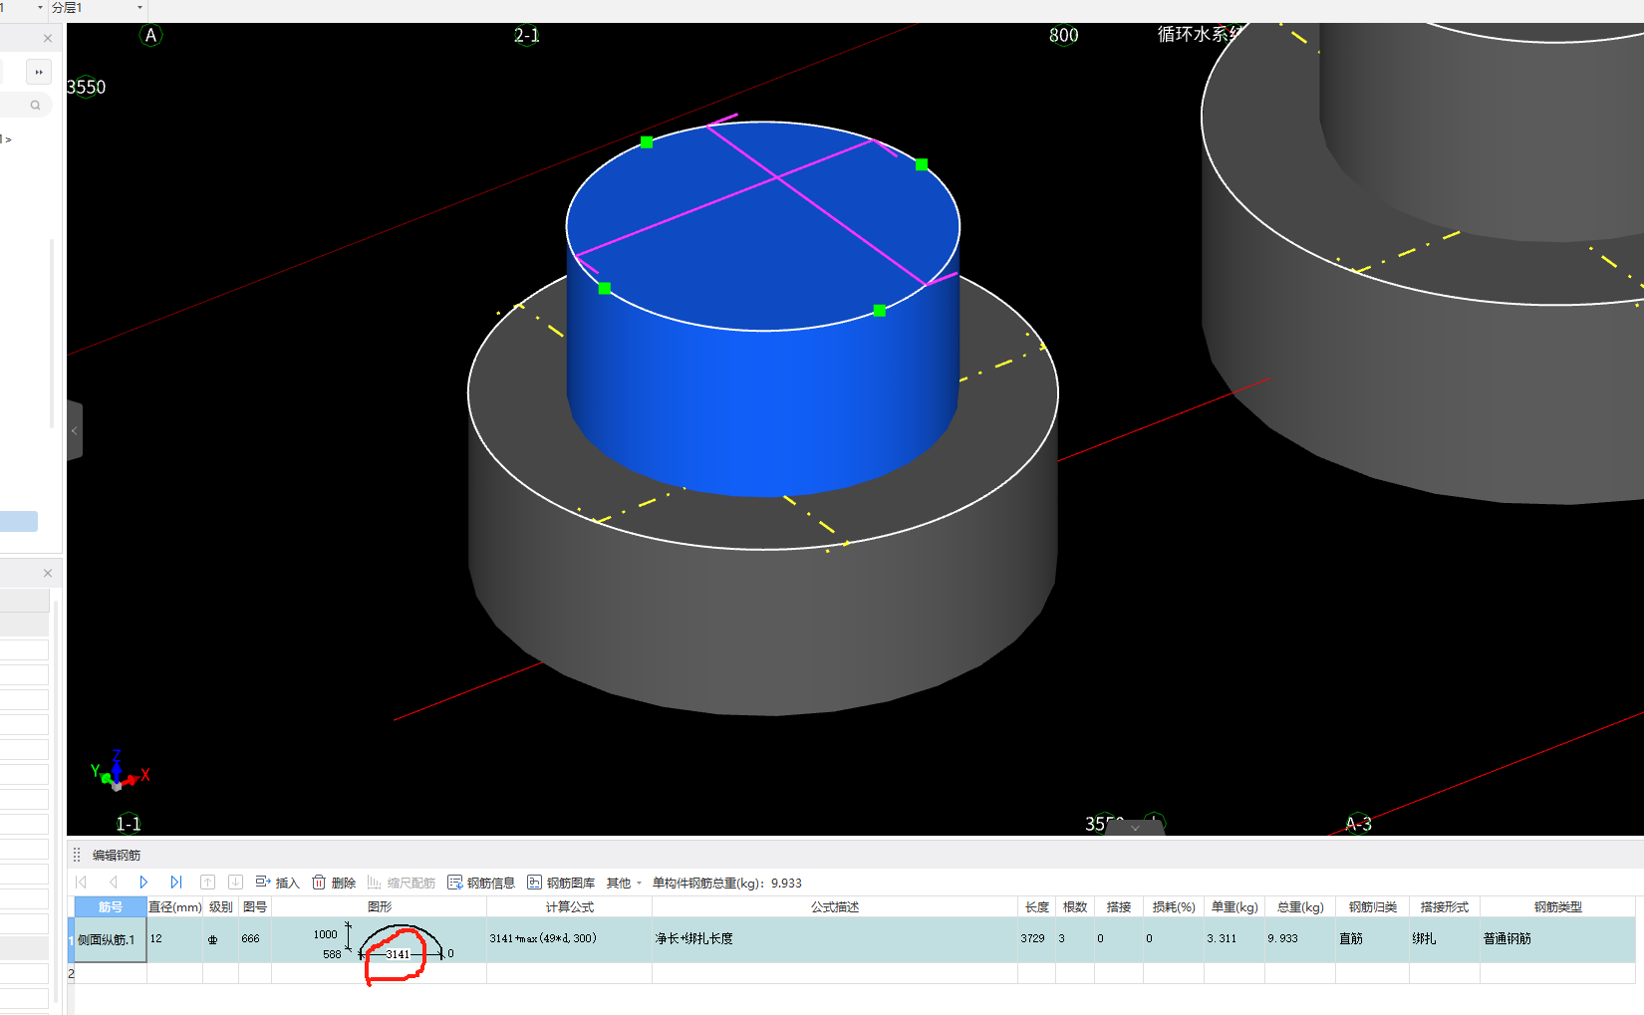1644x1015 pixels.
Task: Move the rebar row up
Action: click(x=207, y=882)
